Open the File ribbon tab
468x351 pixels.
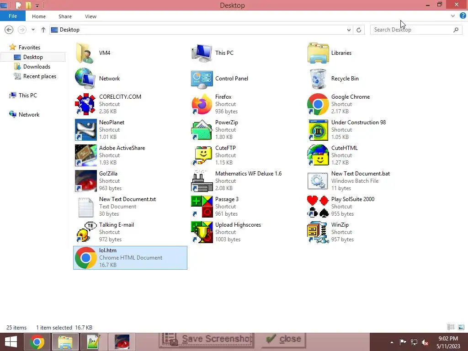click(12, 16)
